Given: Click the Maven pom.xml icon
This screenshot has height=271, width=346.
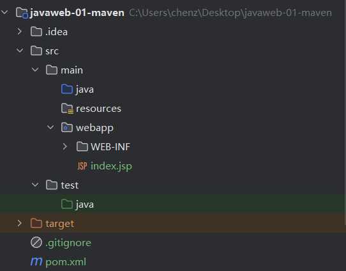Looking at the screenshot, I should (36, 261).
